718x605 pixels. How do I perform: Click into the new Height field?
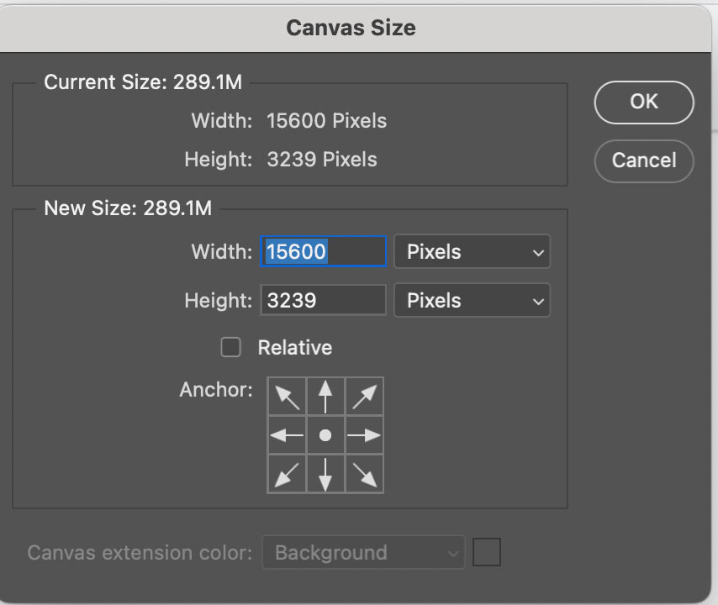click(324, 300)
